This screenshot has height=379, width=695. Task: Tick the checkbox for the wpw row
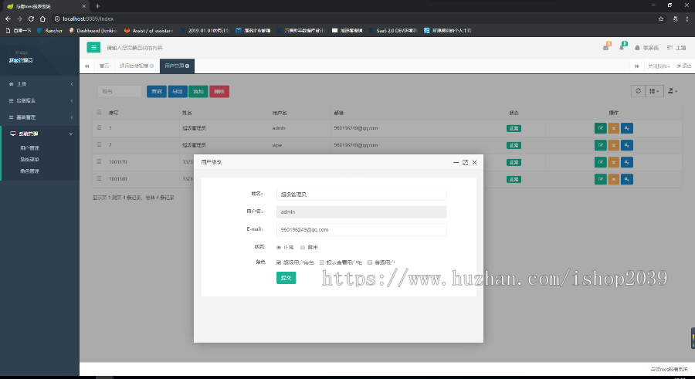(100, 144)
